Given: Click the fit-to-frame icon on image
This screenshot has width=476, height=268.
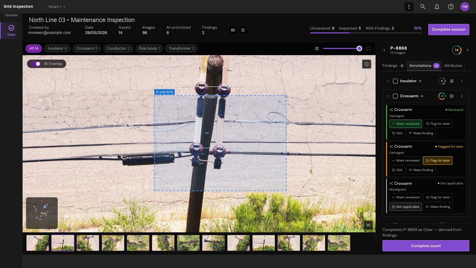Looking at the screenshot, I should (368, 225).
